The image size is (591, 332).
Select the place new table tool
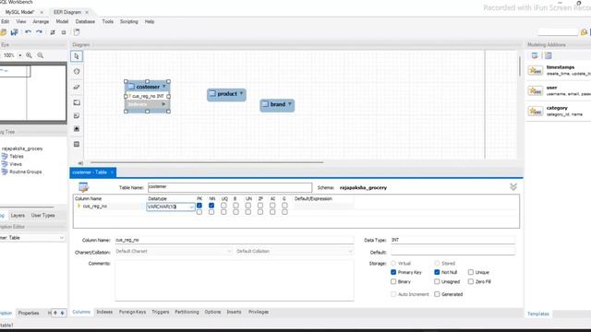pyautogui.click(x=77, y=144)
